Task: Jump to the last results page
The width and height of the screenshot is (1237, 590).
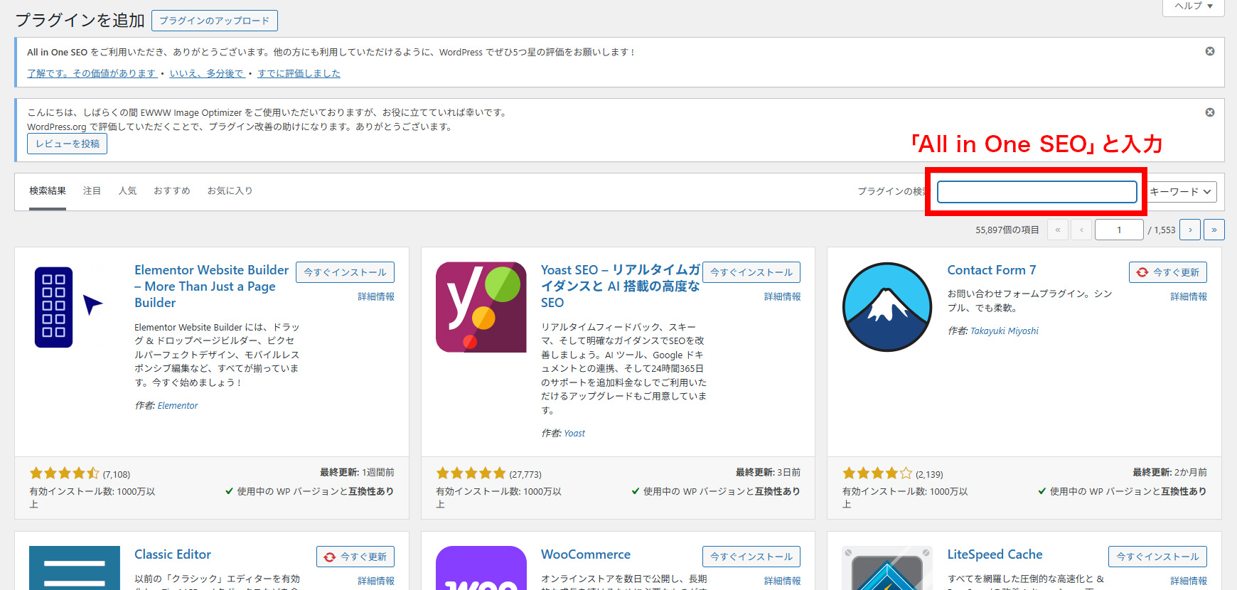Action: click(x=1214, y=230)
